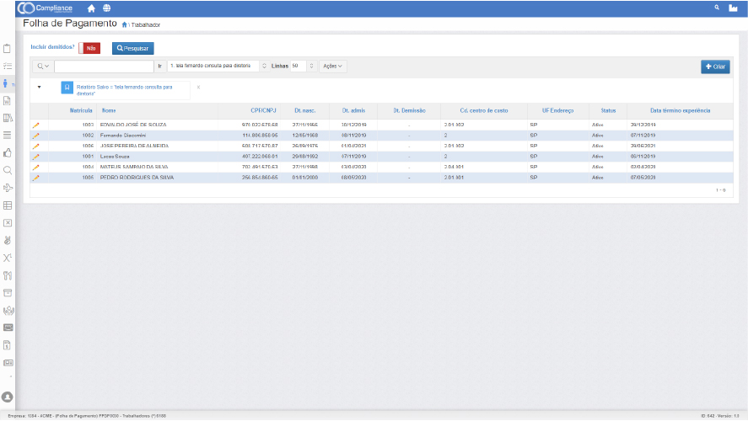Viewport: 748px width, 421px height.
Task: Click the search magnifier in top-right header
Action: pos(717,8)
